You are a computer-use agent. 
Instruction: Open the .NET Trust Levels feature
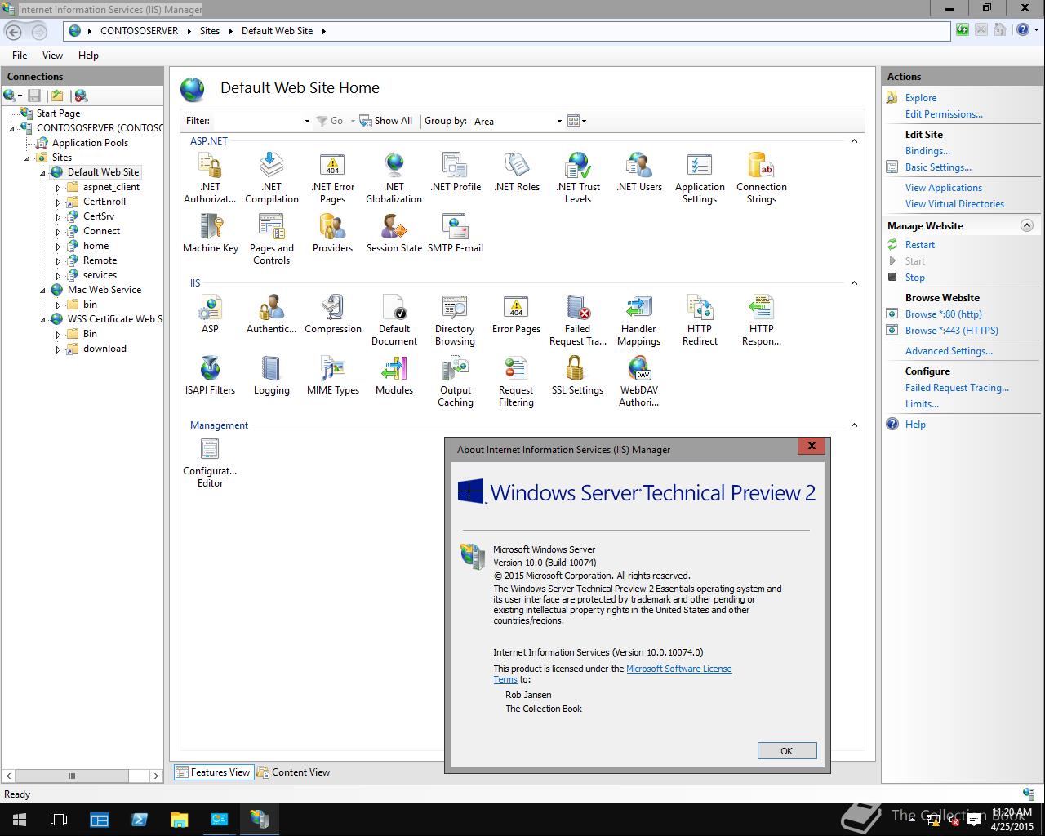click(577, 178)
